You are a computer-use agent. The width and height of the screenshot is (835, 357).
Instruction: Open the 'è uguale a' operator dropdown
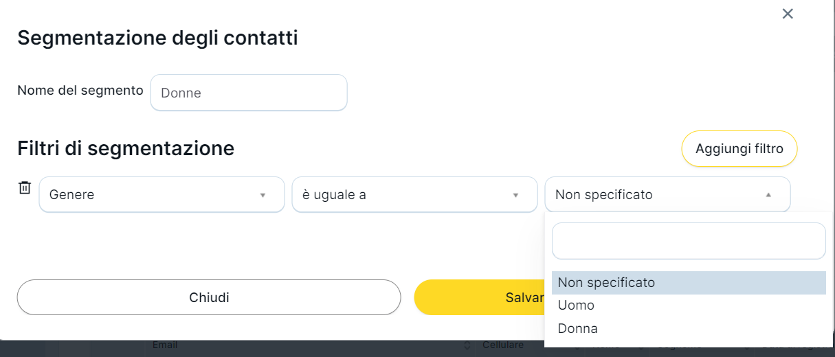404,195
